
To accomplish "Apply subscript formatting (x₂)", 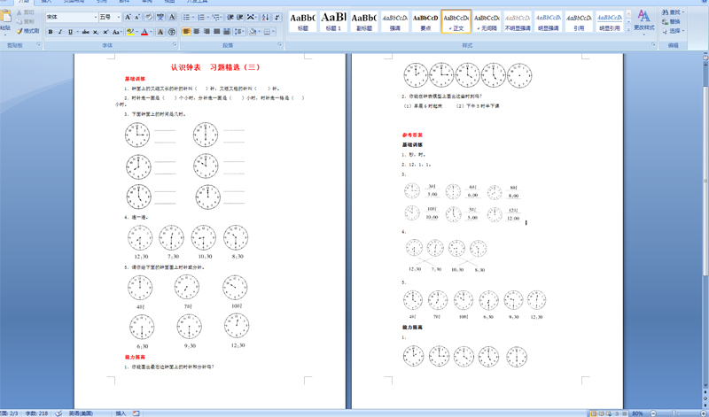I will pos(96,32).
